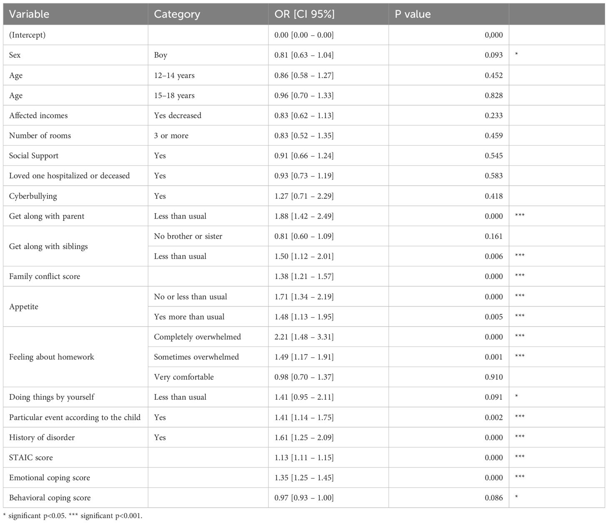Image resolution: width=608 pixels, height=523 pixels.
Task: Click the P value column header
Action: (x=413, y=14)
